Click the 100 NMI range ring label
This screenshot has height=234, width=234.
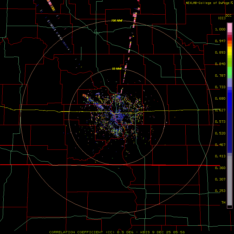[x=117, y=21]
